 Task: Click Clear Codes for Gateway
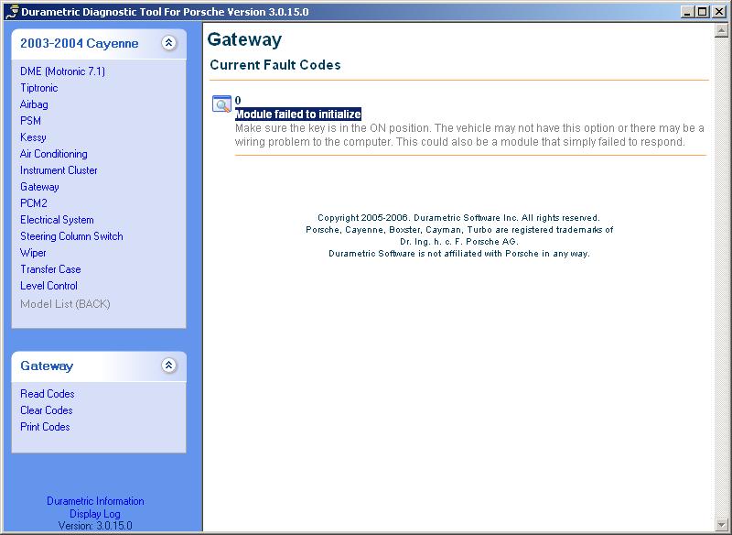tap(47, 410)
